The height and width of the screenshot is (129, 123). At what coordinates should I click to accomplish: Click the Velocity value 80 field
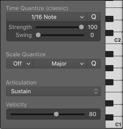pyautogui.click(x=93, y=114)
